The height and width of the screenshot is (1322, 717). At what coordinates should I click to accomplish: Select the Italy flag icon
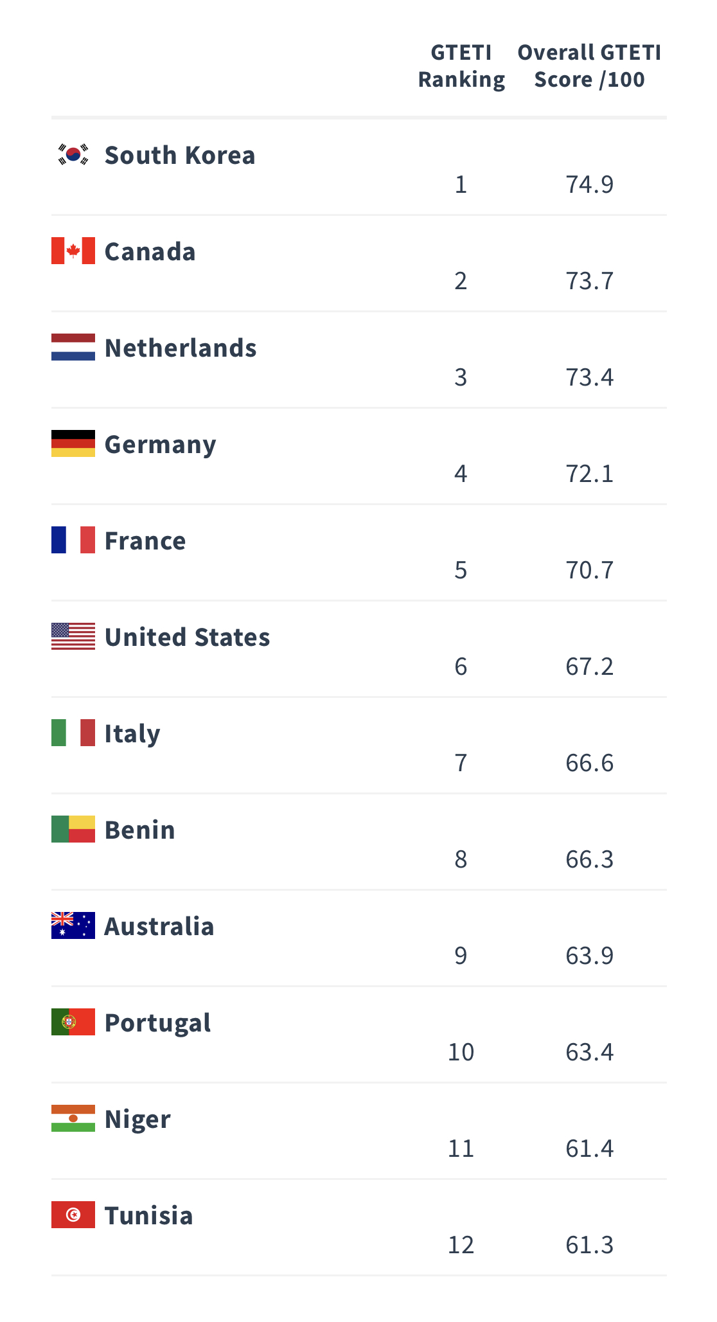(x=73, y=733)
